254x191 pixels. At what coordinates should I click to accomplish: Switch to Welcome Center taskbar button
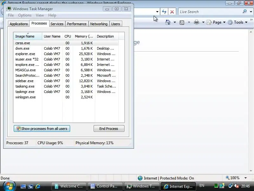click(x=69, y=186)
